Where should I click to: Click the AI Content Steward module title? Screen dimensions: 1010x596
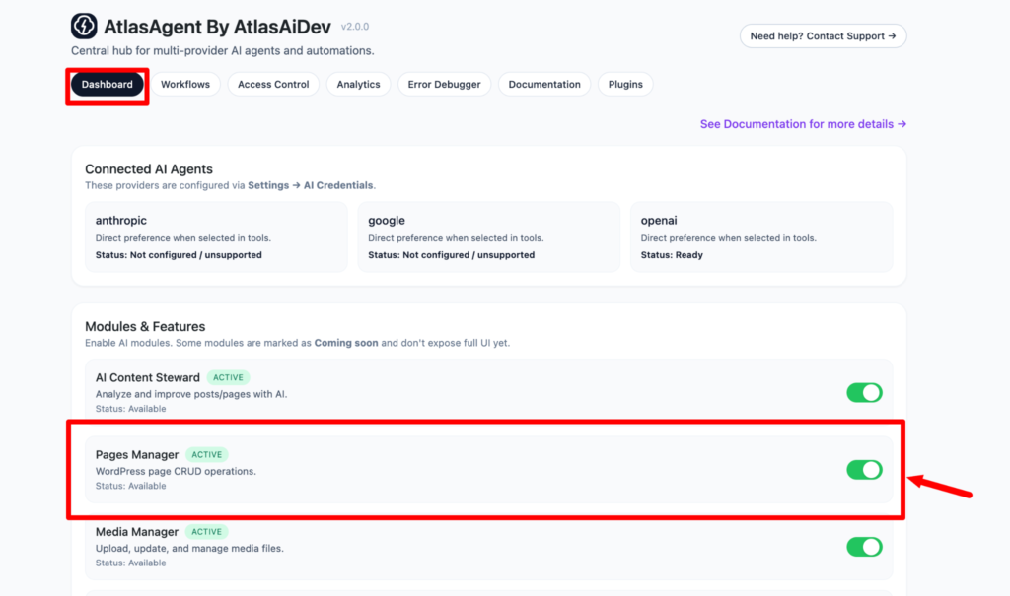(148, 378)
